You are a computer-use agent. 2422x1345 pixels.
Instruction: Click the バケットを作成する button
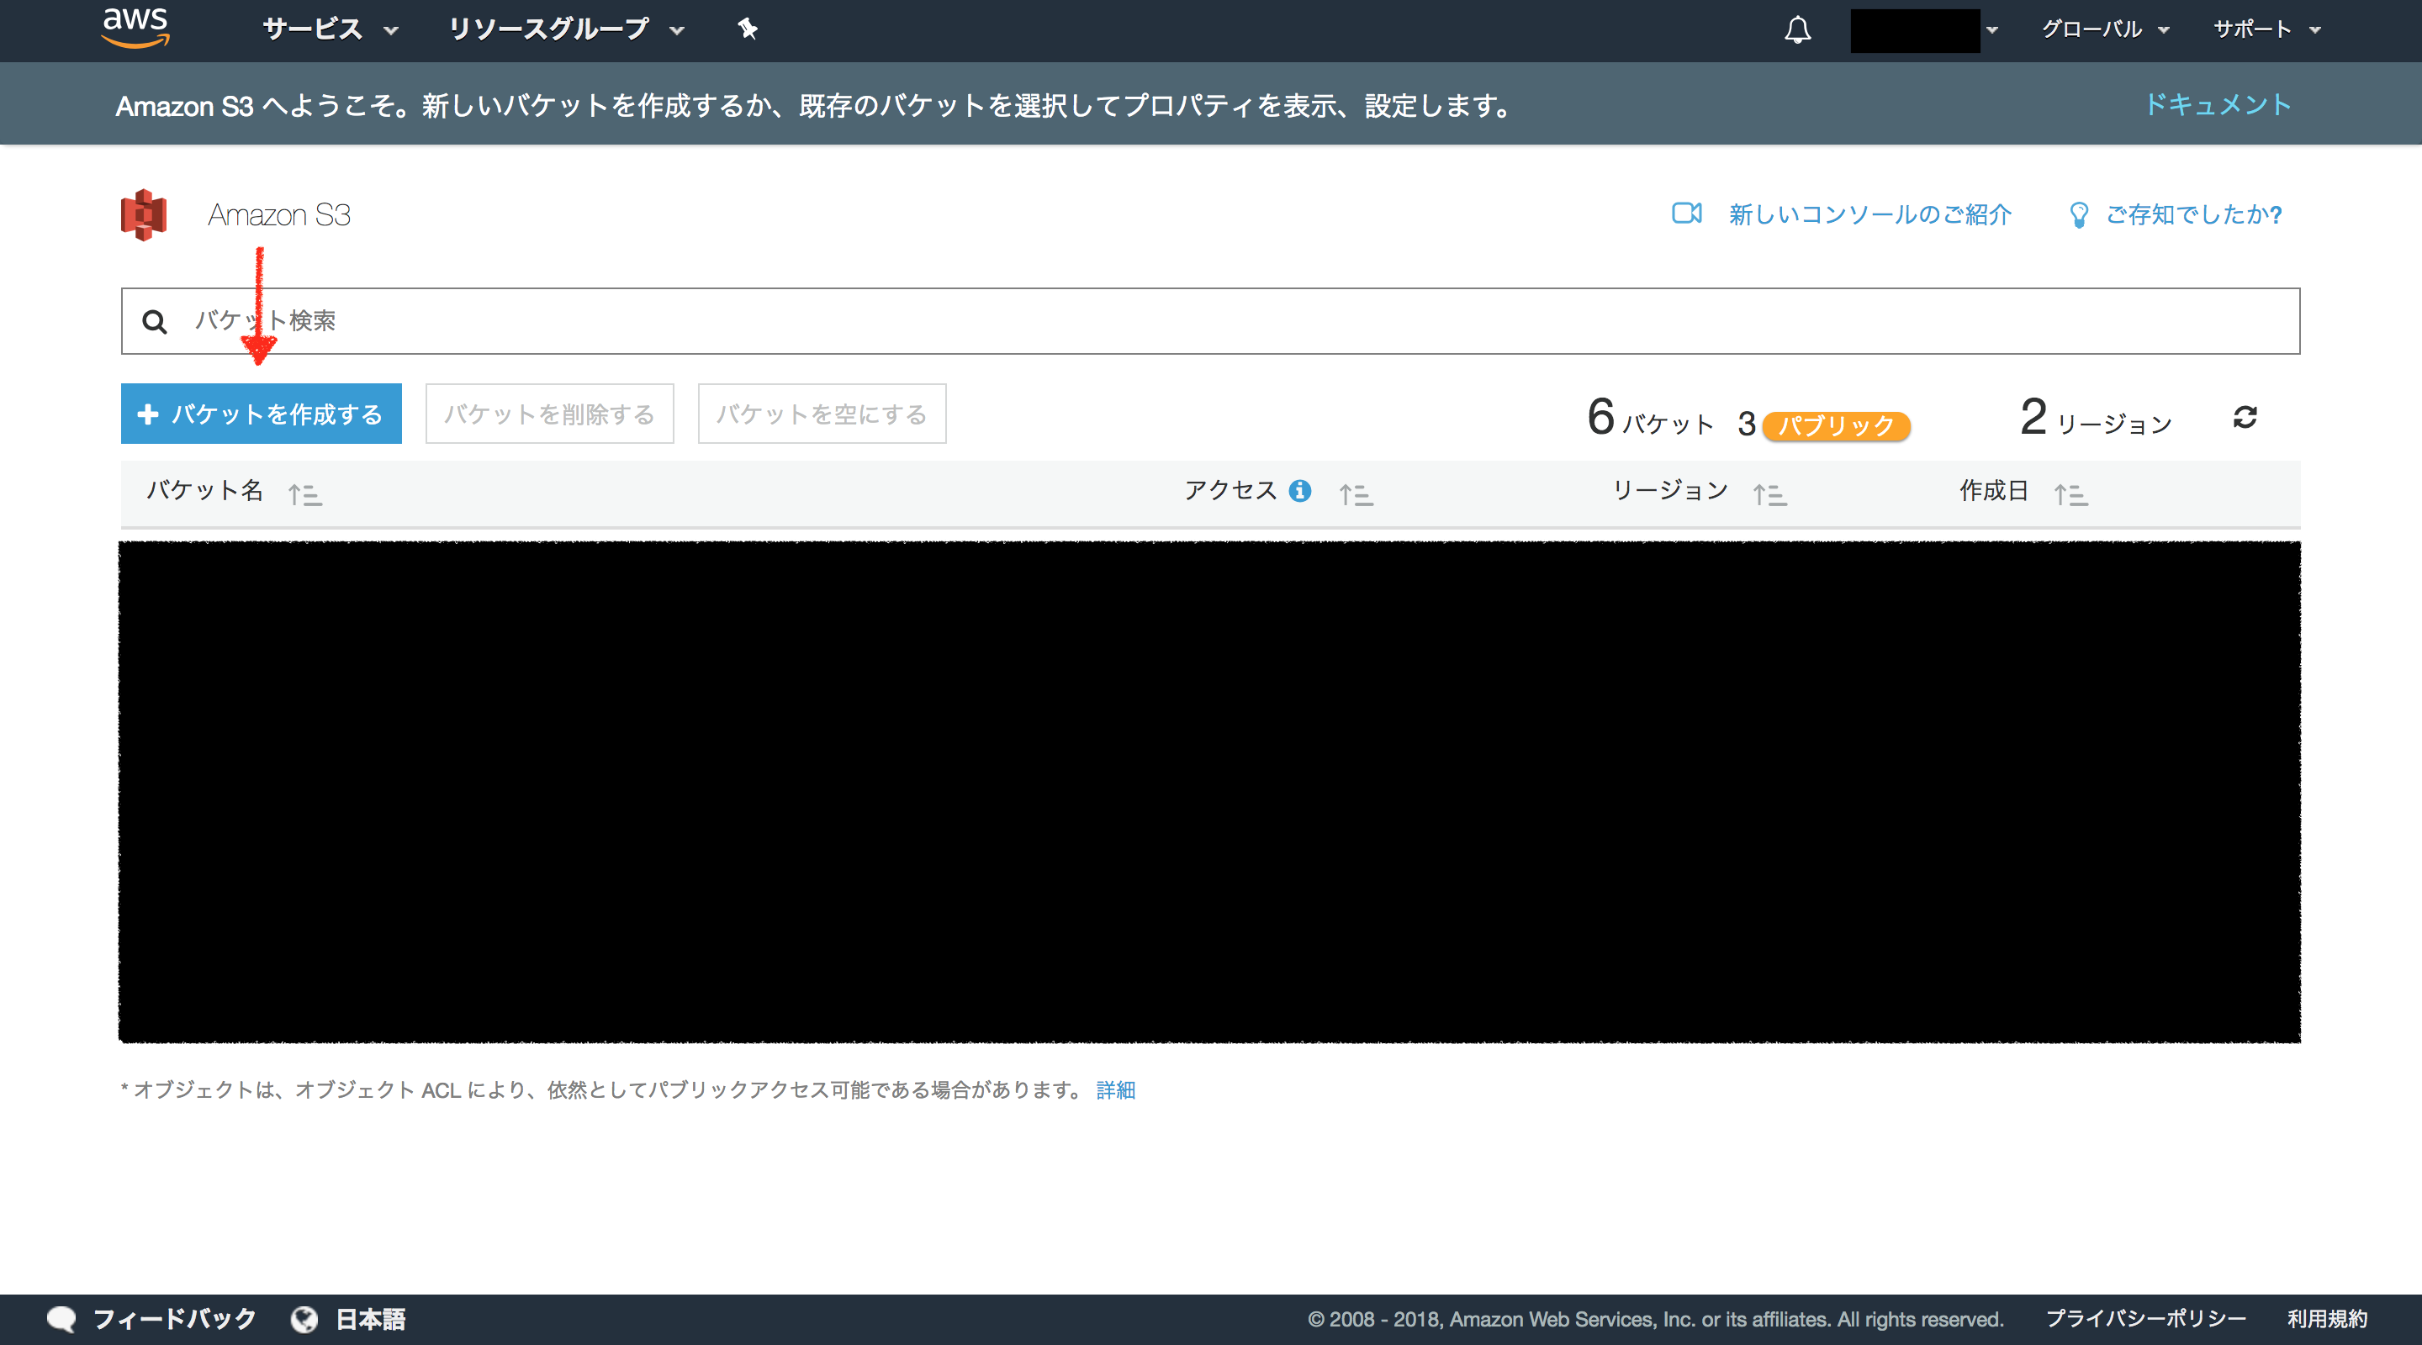point(262,413)
